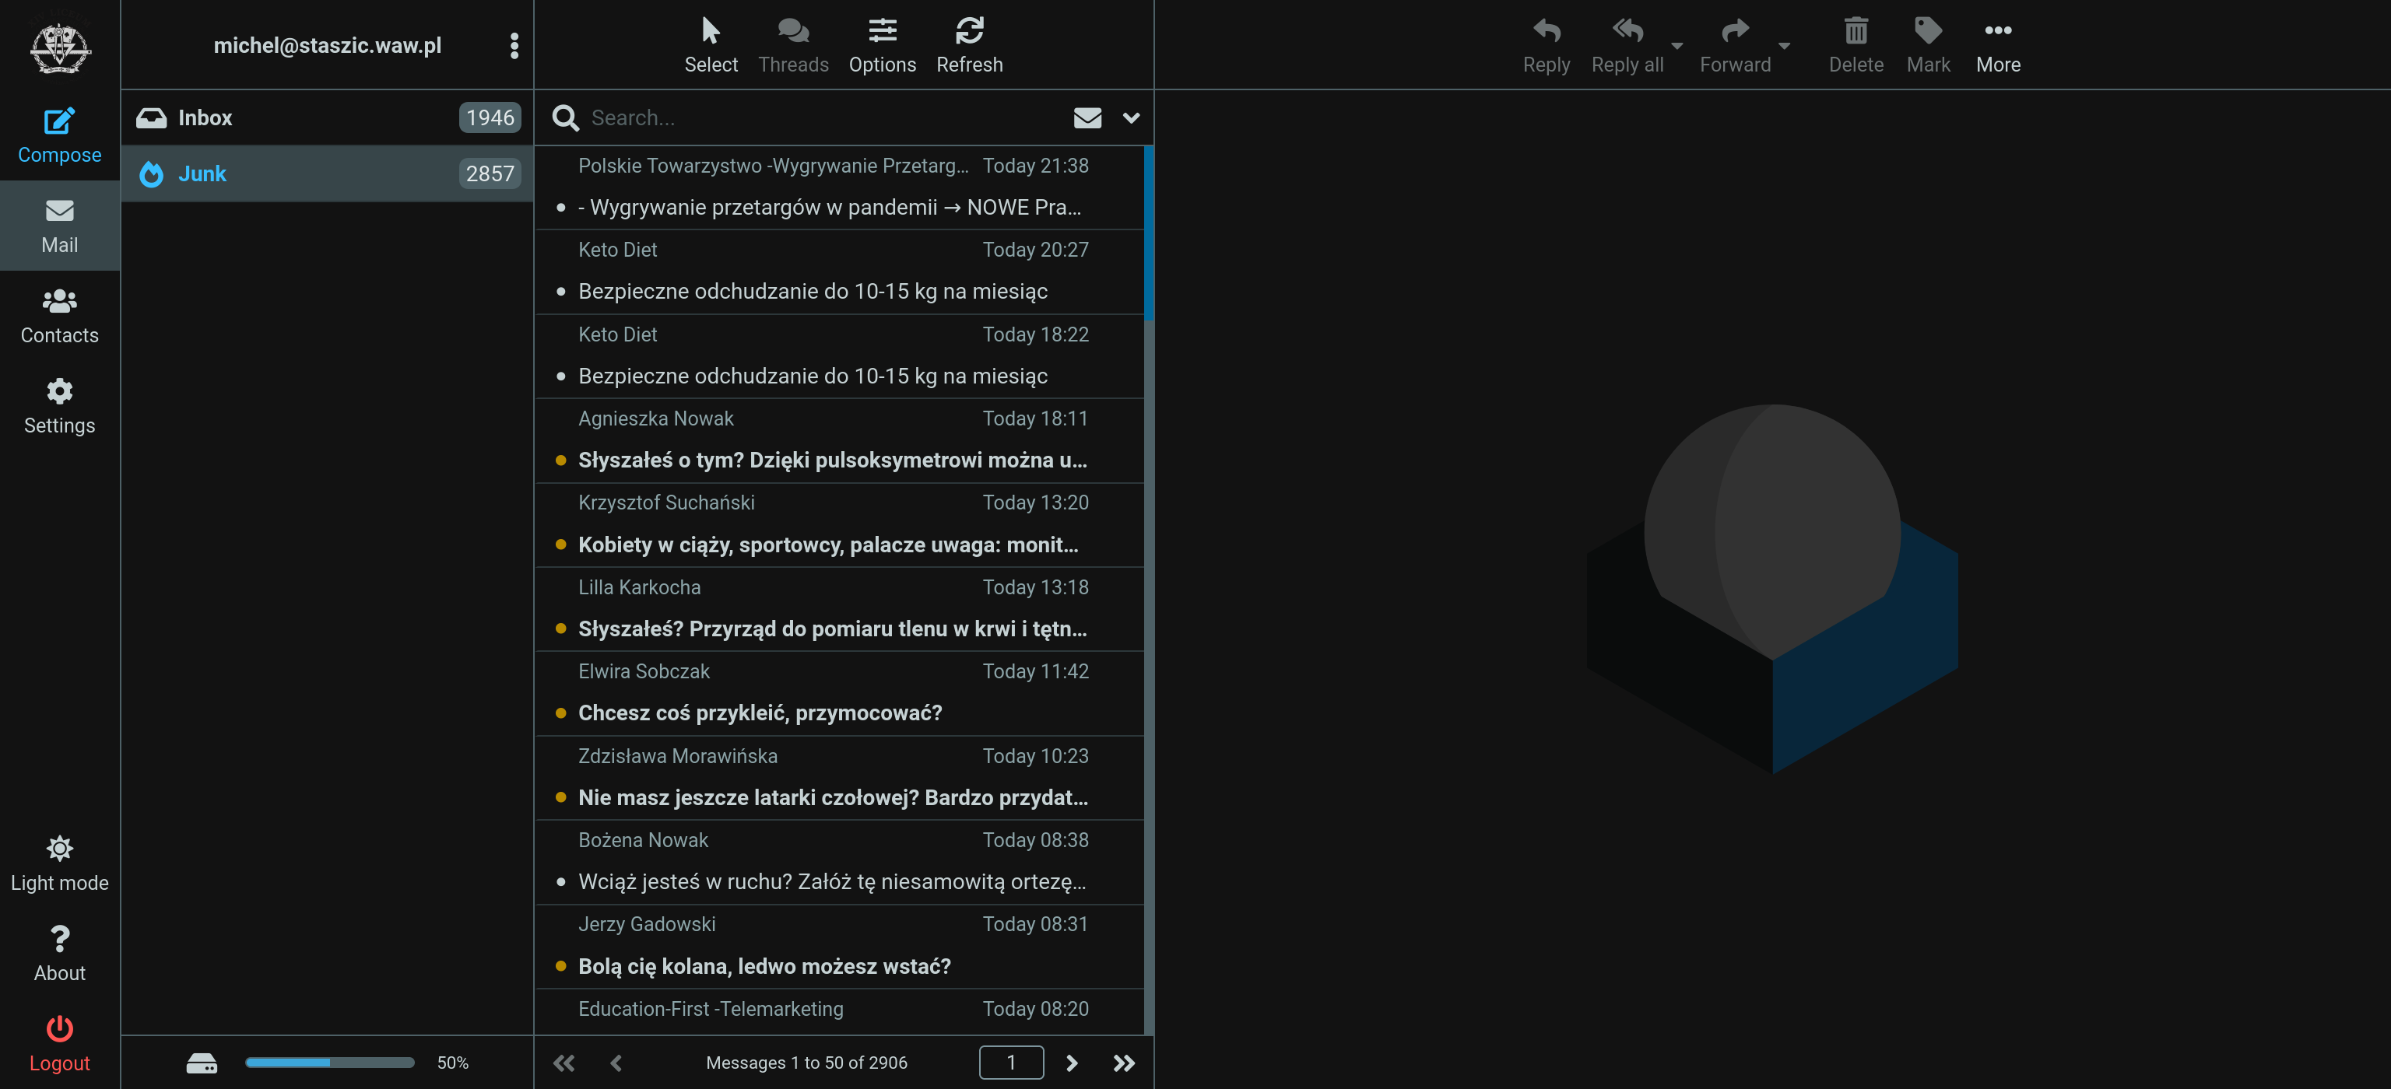Viewport: 2391px width, 1089px height.
Task: Open the About page
Action: 58,953
